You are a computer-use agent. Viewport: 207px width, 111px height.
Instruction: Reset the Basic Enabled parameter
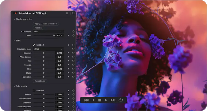pos(73,45)
